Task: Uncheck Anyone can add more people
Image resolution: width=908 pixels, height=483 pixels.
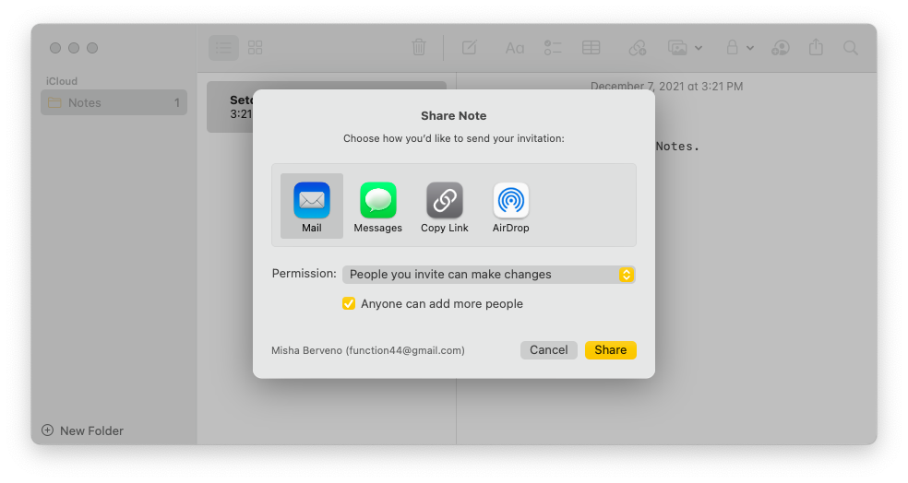Action: pyautogui.click(x=349, y=303)
